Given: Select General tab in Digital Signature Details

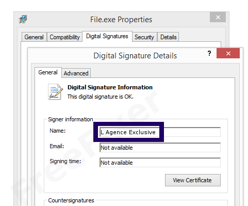Looking at the screenshot, I should pyautogui.click(x=48, y=72).
